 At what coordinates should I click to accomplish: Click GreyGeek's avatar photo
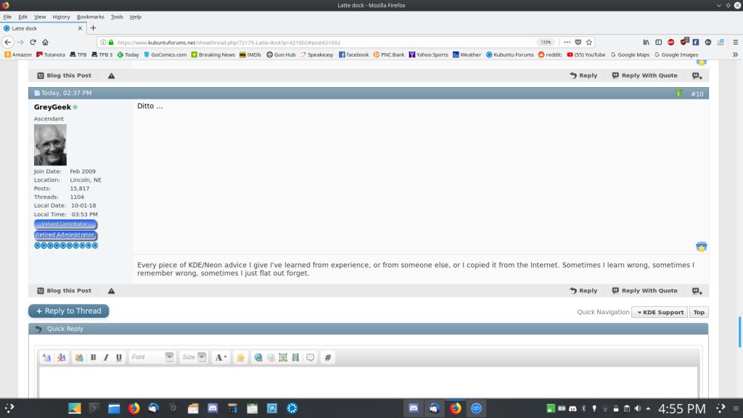50,145
